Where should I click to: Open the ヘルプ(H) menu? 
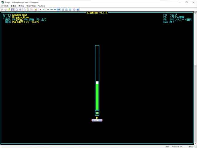[x=41, y=6]
